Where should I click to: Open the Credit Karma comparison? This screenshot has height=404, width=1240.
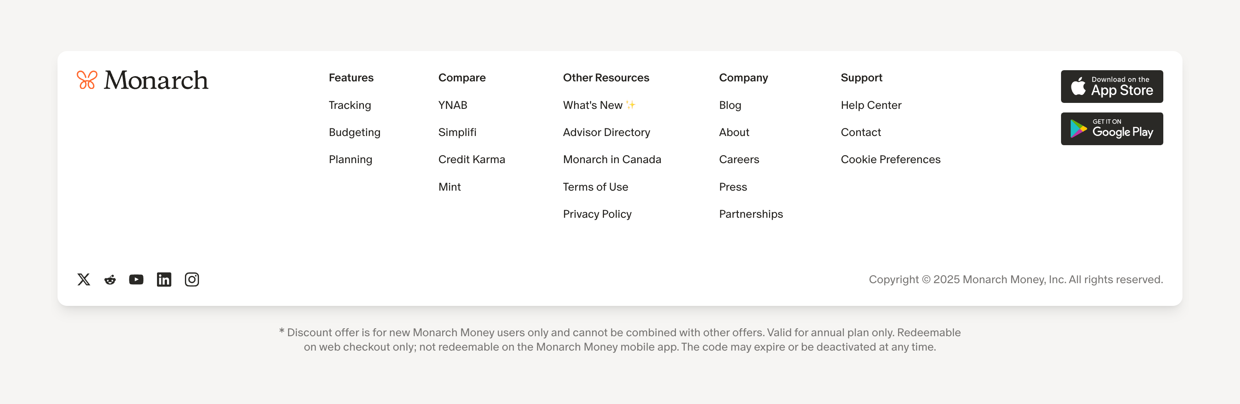coord(472,159)
